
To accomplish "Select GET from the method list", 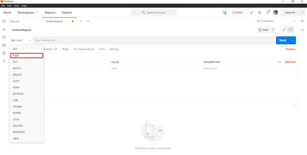I will coord(27,49).
